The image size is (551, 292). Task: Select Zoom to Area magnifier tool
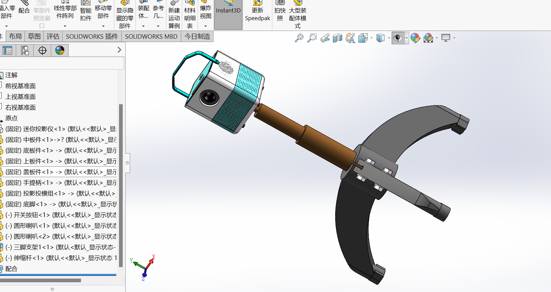coord(312,38)
